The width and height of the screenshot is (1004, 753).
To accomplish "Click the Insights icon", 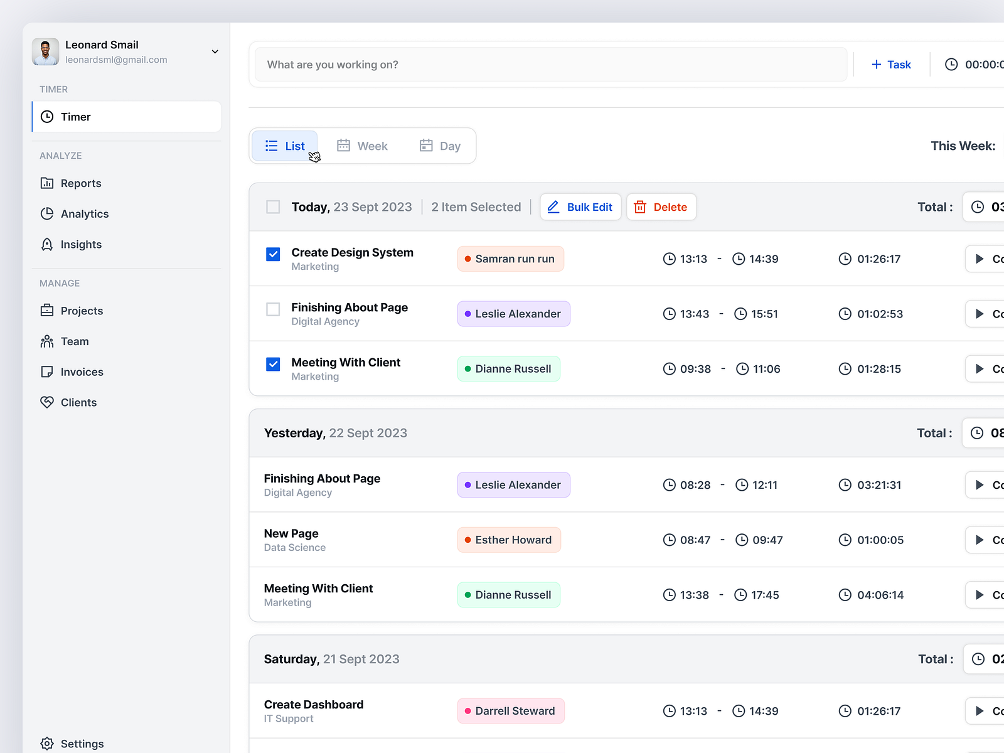I will 47,245.
